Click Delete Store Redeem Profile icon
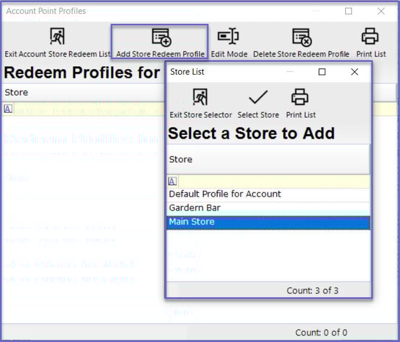This screenshot has height=342, width=400. click(x=301, y=38)
